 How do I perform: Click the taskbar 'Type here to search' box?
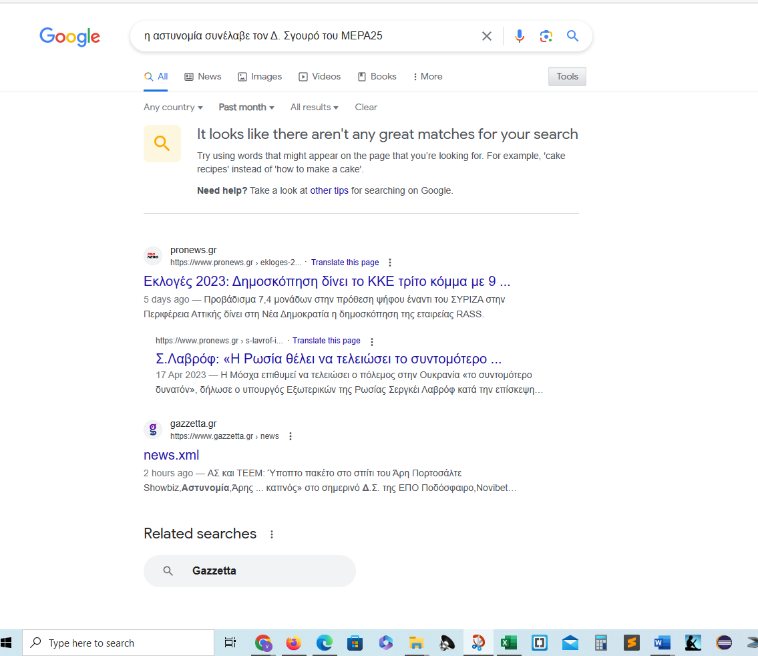(118, 643)
